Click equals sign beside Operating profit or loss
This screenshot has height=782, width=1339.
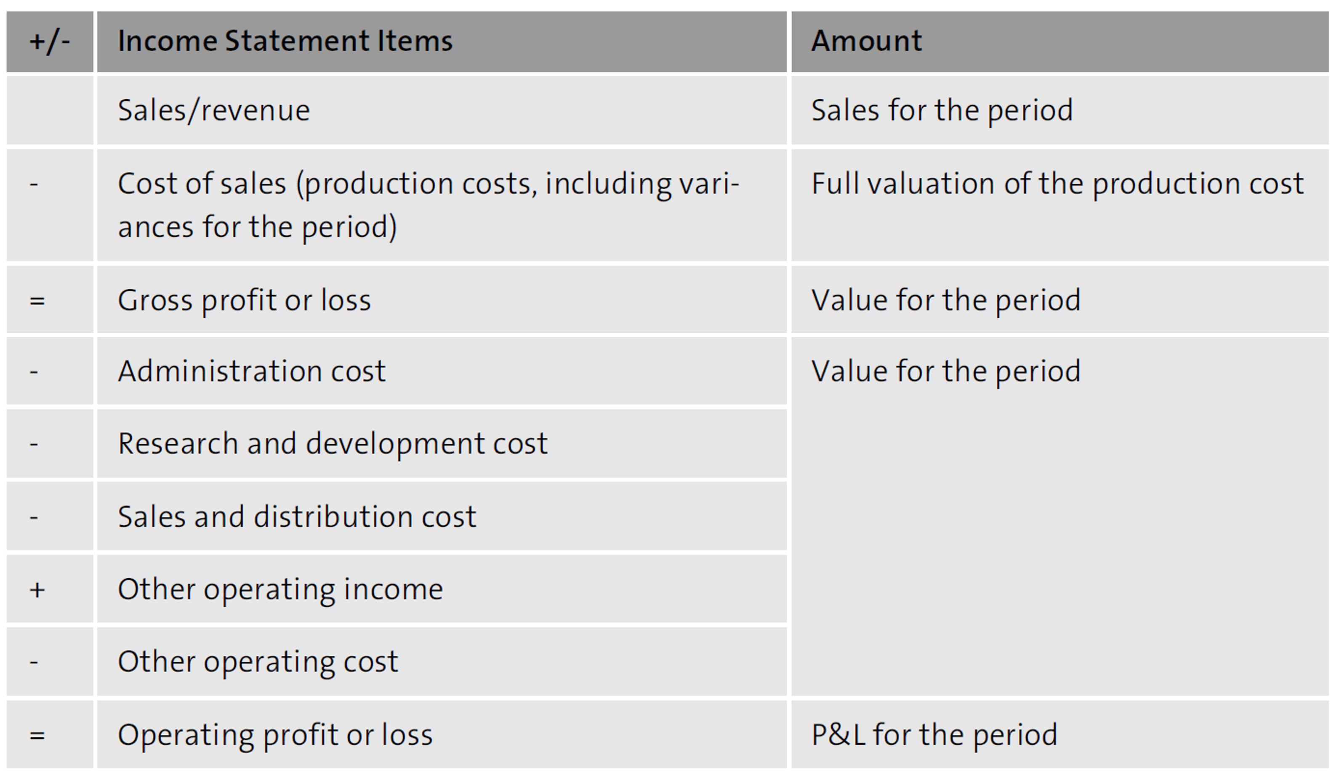37,736
